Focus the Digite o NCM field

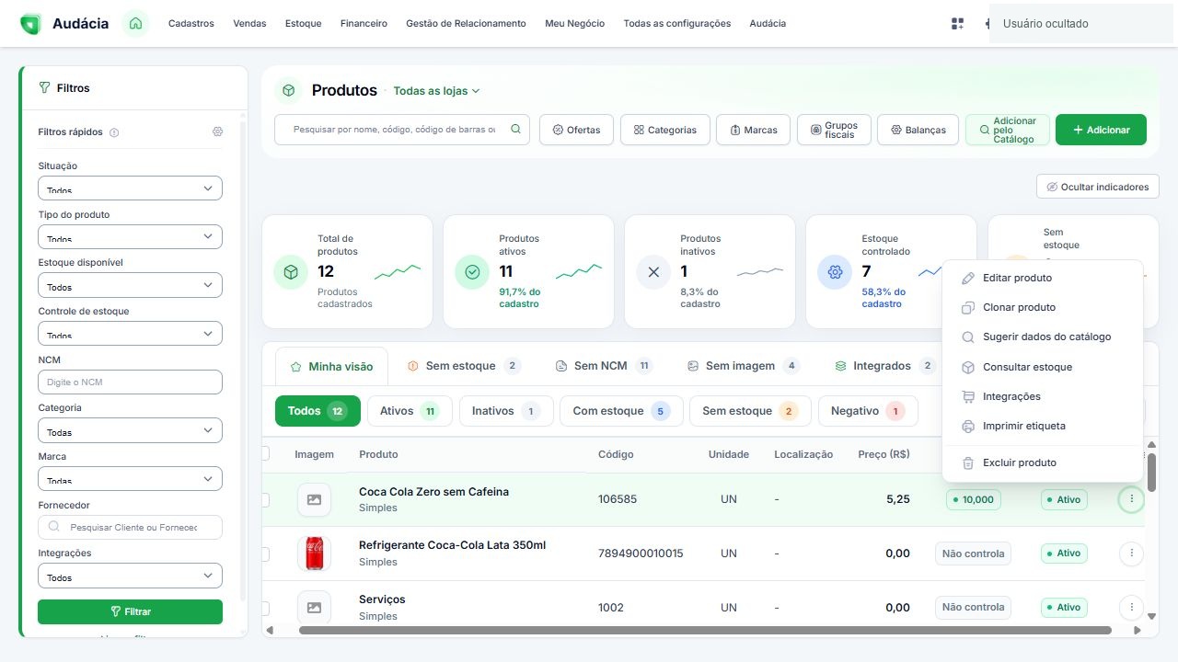(130, 382)
